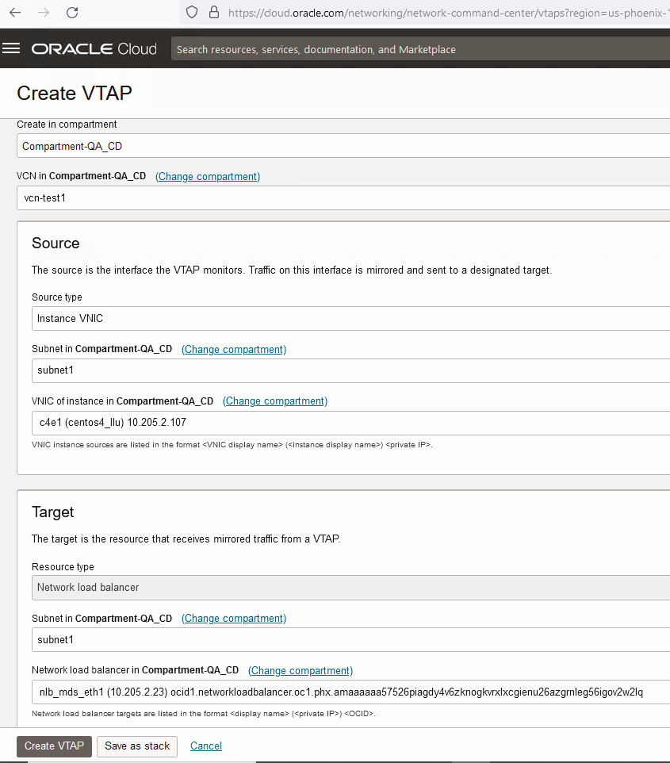The width and height of the screenshot is (670, 763).
Task: Open the Network load balancer dropdown
Action: 349,692
